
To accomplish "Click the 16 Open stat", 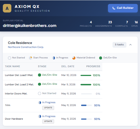I will pyautogui.click(x=134, y=24).
